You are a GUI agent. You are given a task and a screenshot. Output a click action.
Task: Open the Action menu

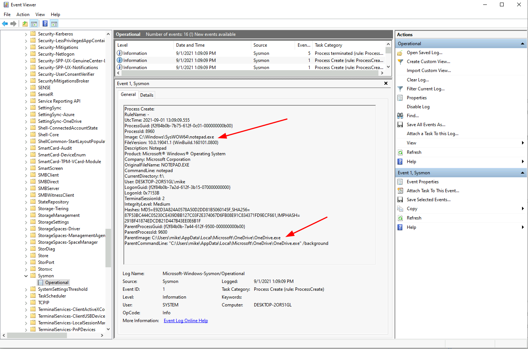pyautogui.click(x=23, y=14)
